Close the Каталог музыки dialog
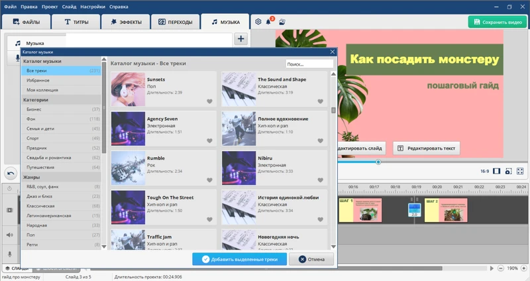The image size is (530, 281). (x=333, y=52)
